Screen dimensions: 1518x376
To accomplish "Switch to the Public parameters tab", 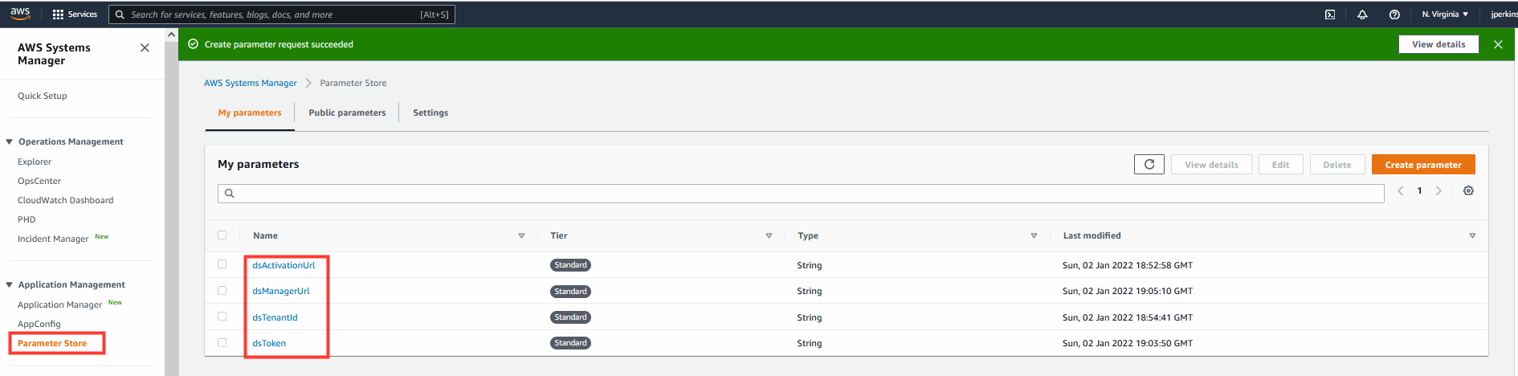I will (x=347, y=113).
